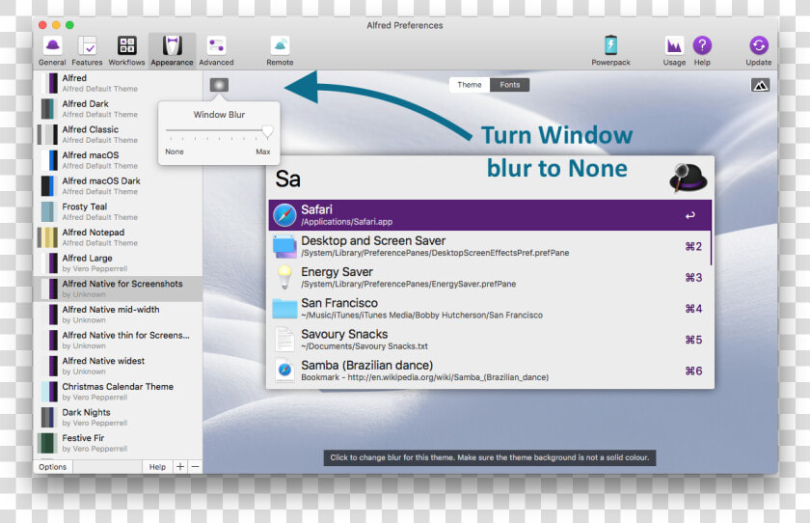Click the Samba bookmark icon
Image resolution: width=810 pixels, height=523 pixels.
284,370
